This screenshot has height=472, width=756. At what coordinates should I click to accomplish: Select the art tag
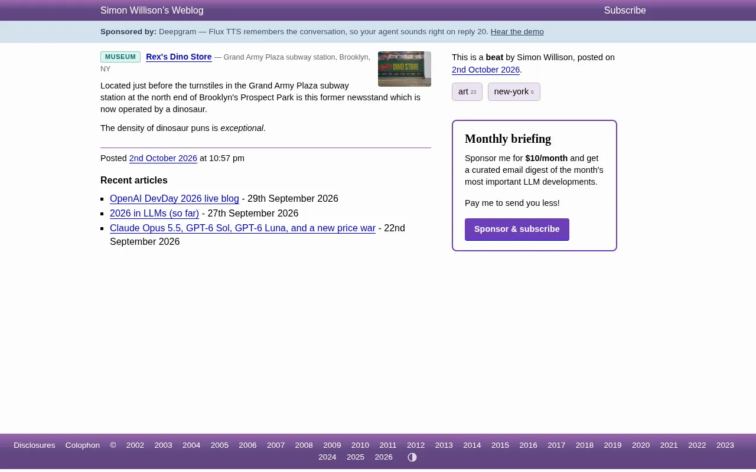click(x=467, y=91)
